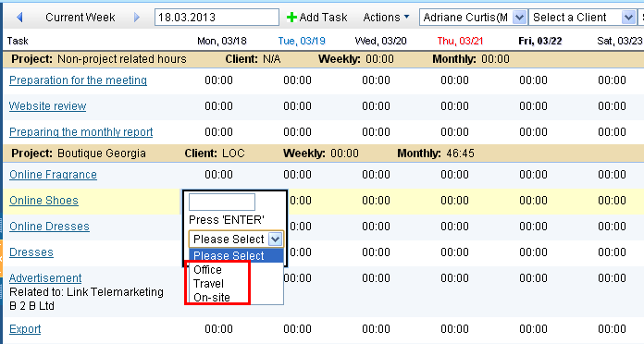This screenshot has height=344, width=644.
Task: Click Tue, 03/19 column header
Action: pyautogui.click(x=302, y=41)
